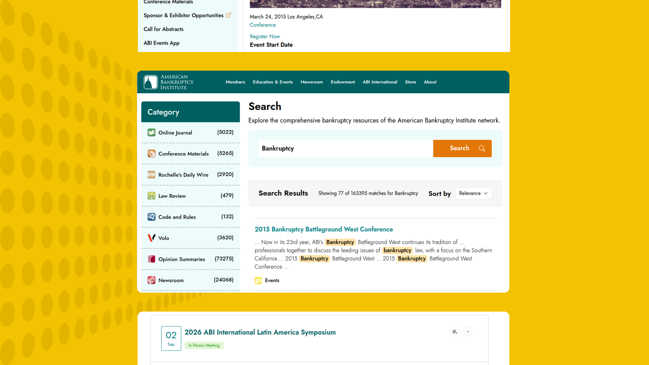
Task: Click the Conference Materials category icon
Action: pyautogui.click(x=151, y=154)
